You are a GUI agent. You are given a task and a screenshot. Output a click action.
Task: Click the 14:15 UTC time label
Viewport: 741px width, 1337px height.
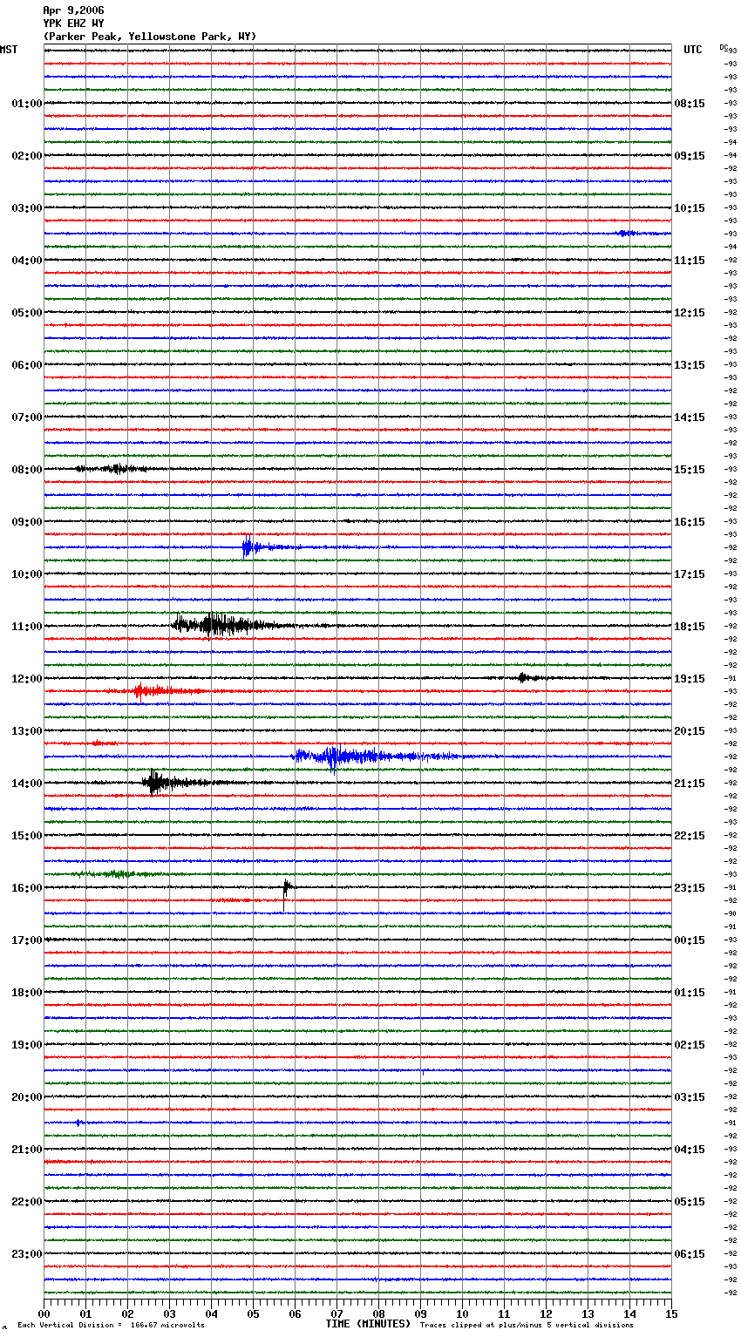click(x=690, y=417)
